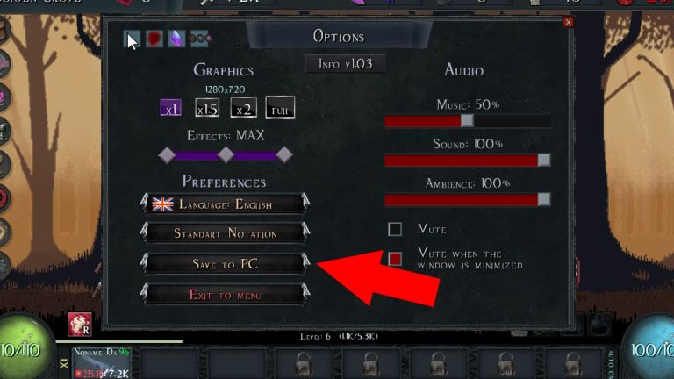The height and width of the screenshot is (379, 674).
Task: Open Info v1.03 panel
Action: click(x=345, y=64)
